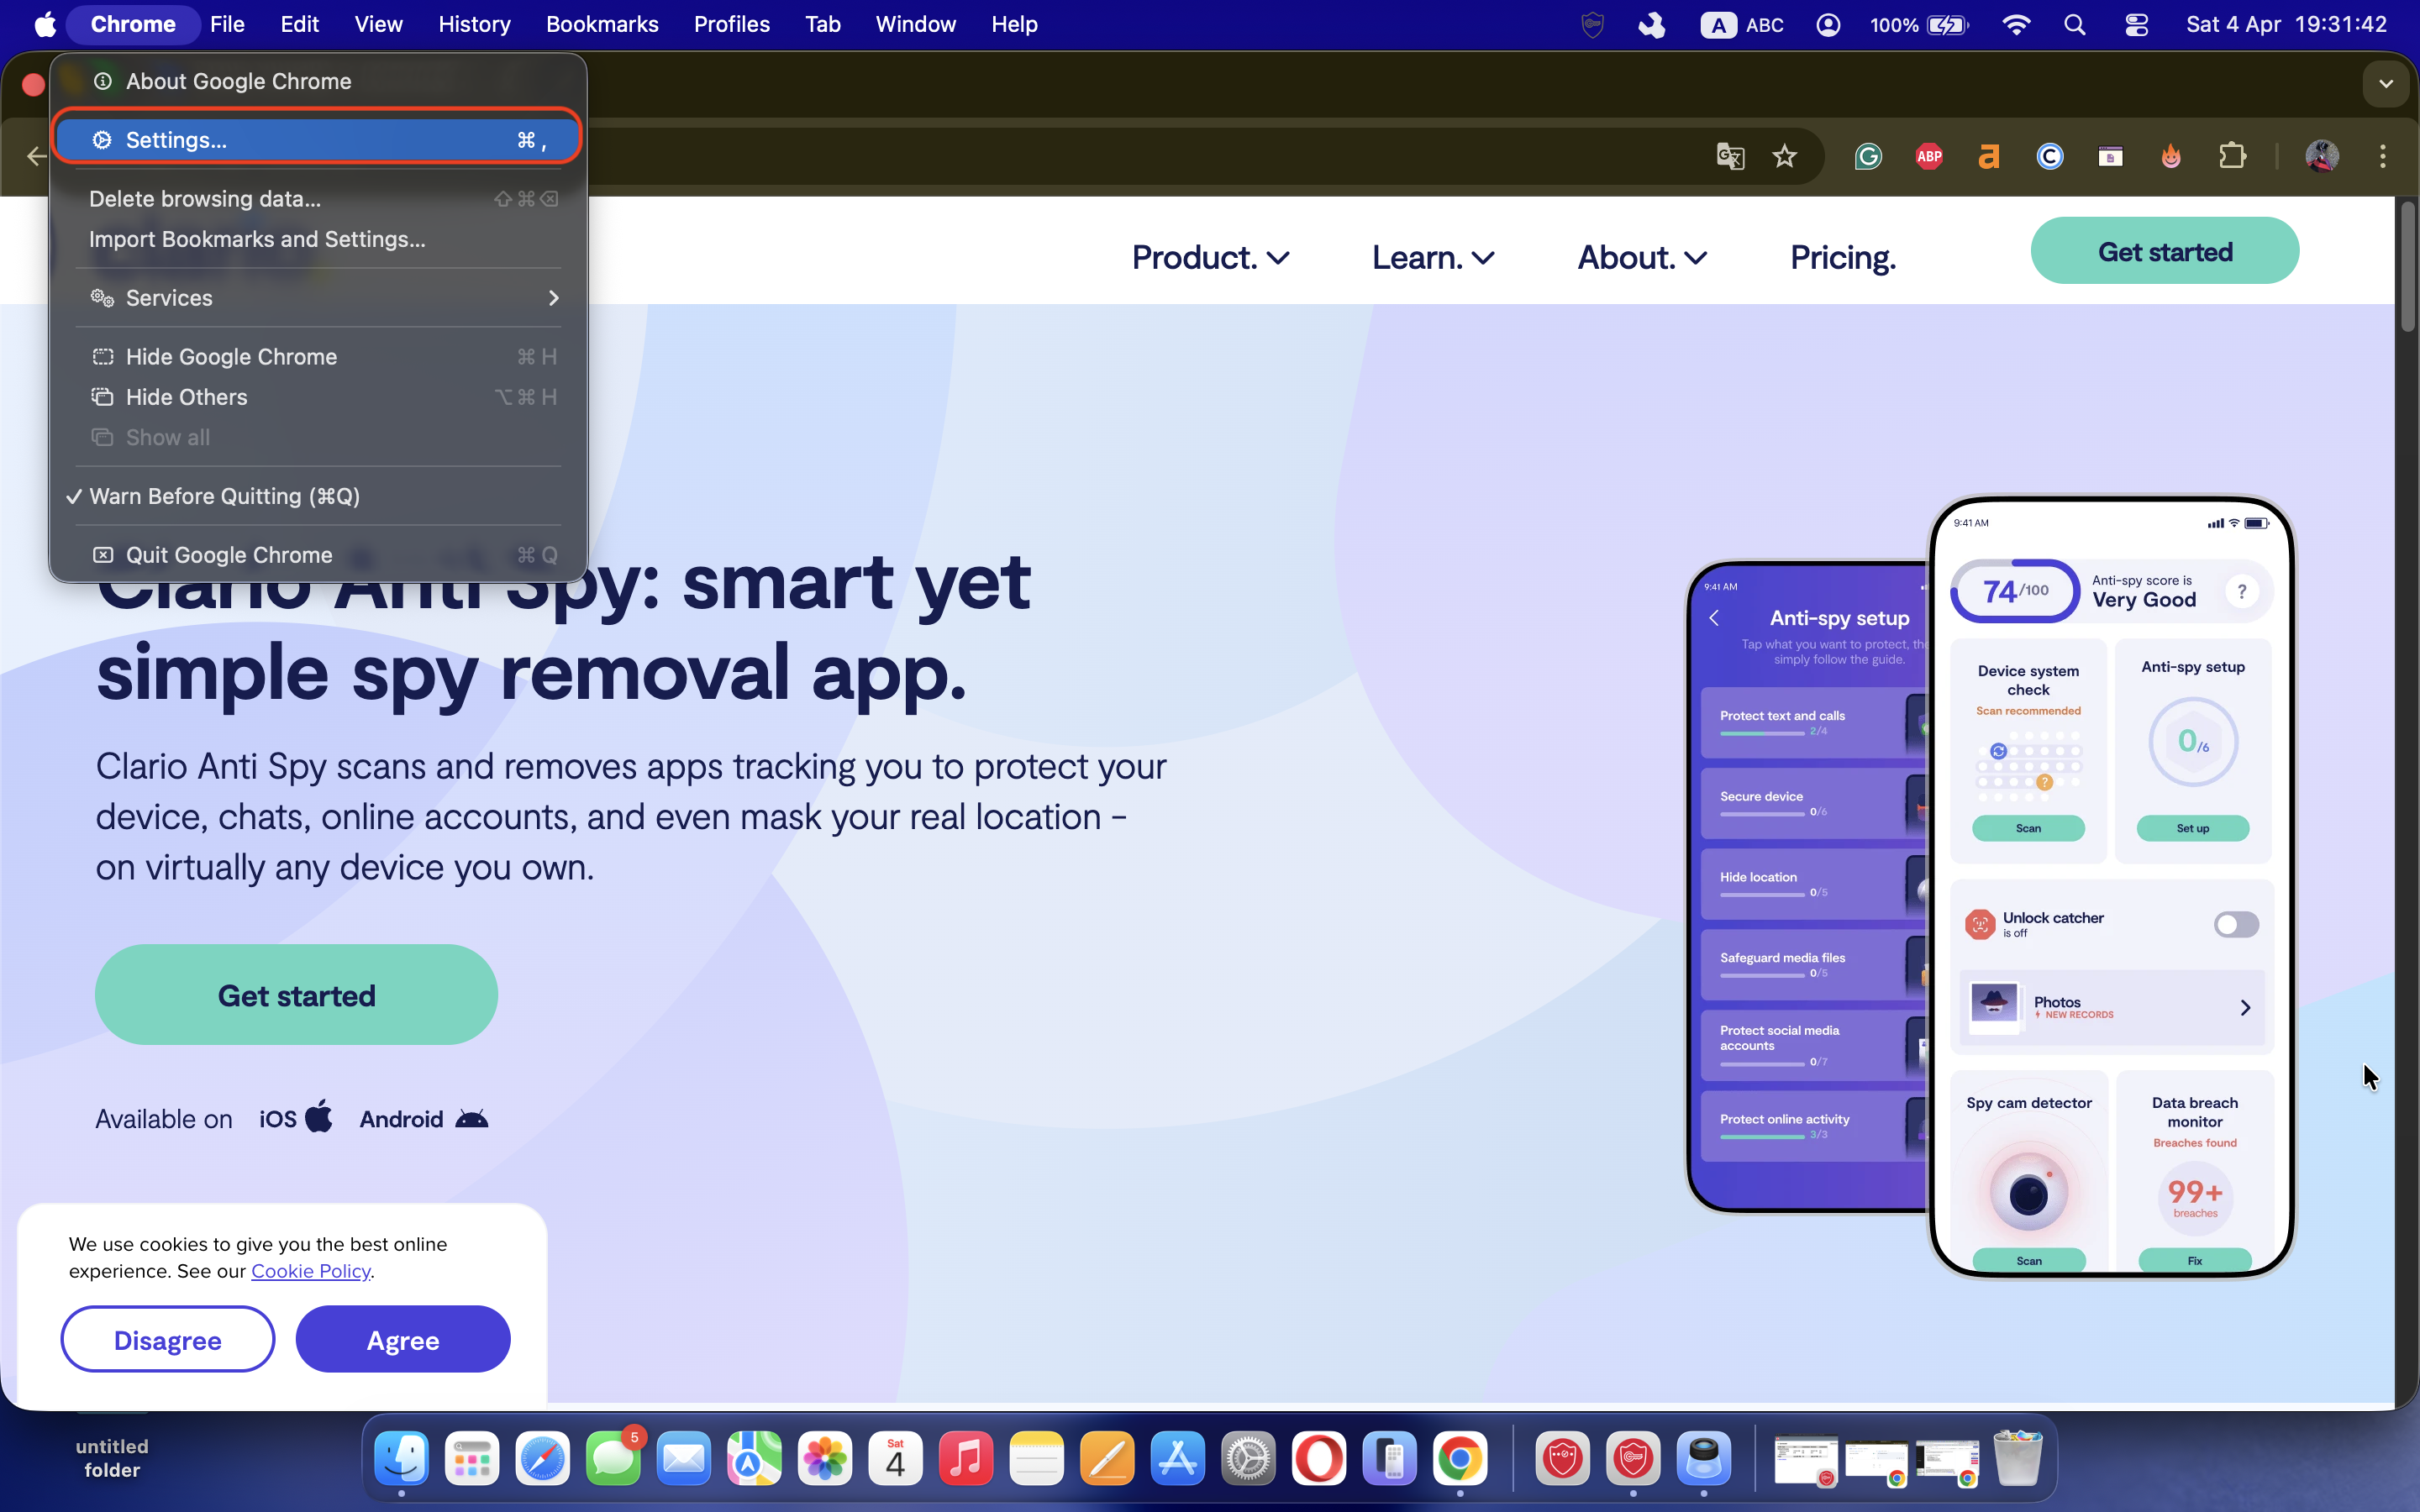Bookmark this page with the star icon

[x=1784, y=156]
